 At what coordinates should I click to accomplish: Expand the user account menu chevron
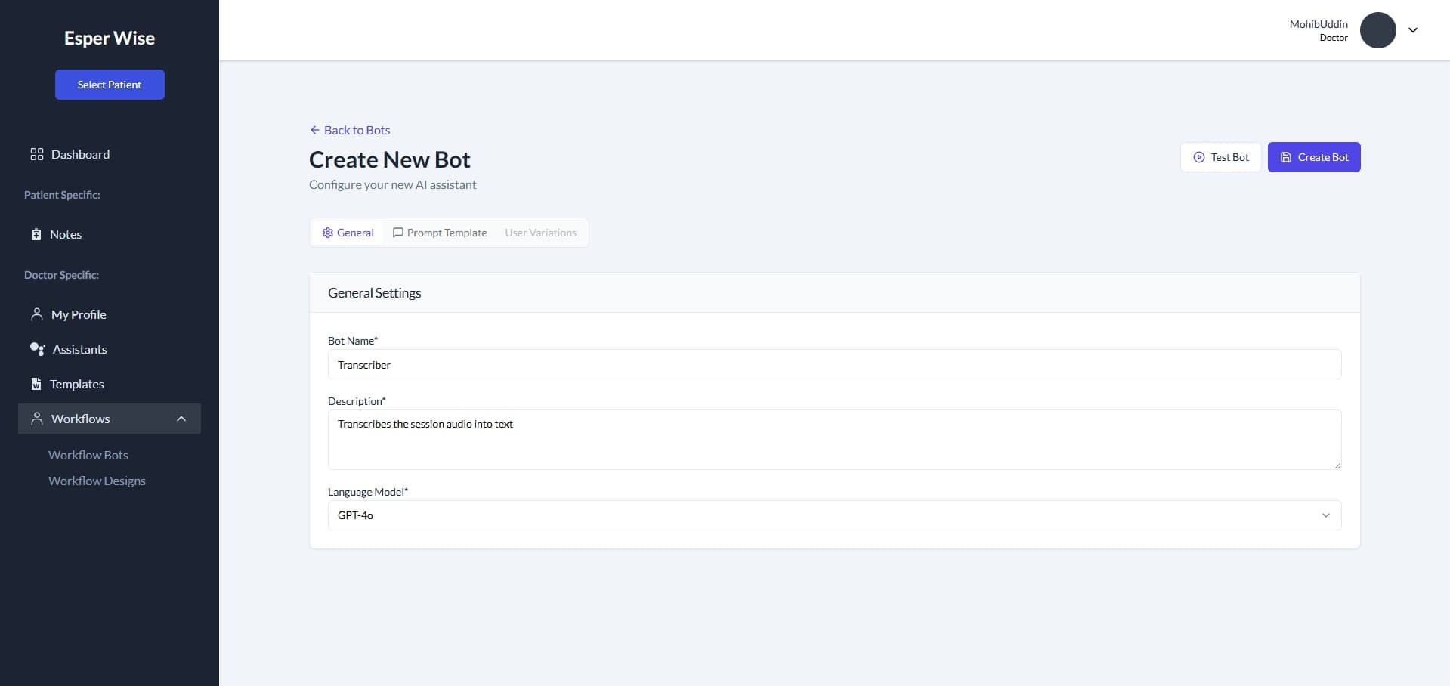pos(1412,30)
